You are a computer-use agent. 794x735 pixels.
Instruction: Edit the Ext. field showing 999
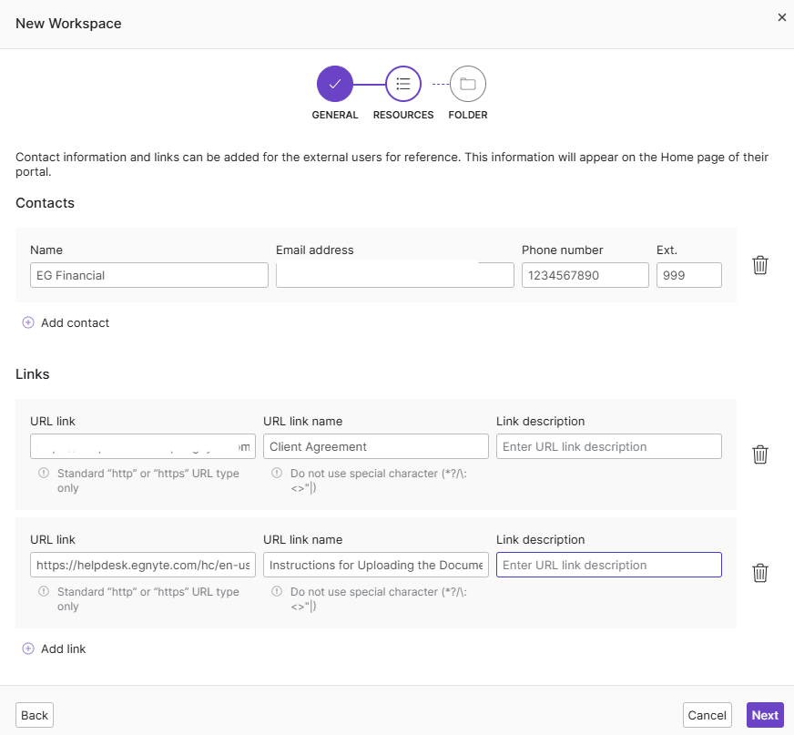pyautogui.click(x=689, y=275)
